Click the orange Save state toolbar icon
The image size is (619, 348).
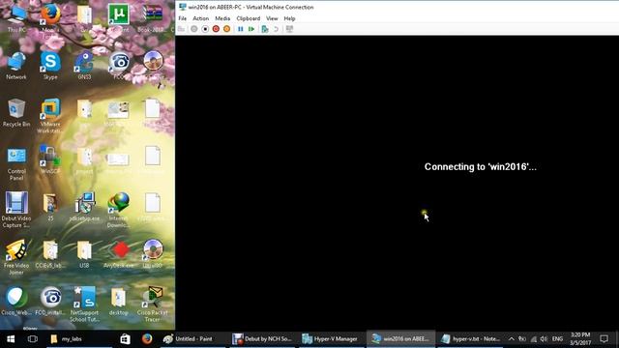tap(226, 29)
